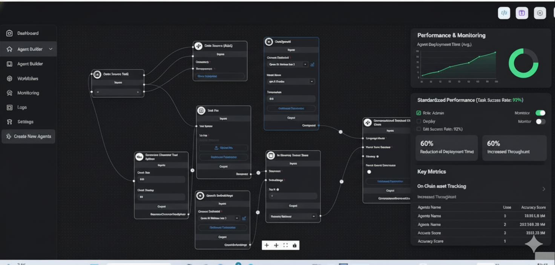Click the fit-to-screen icon on canvas toolbar

coord(285,245)
